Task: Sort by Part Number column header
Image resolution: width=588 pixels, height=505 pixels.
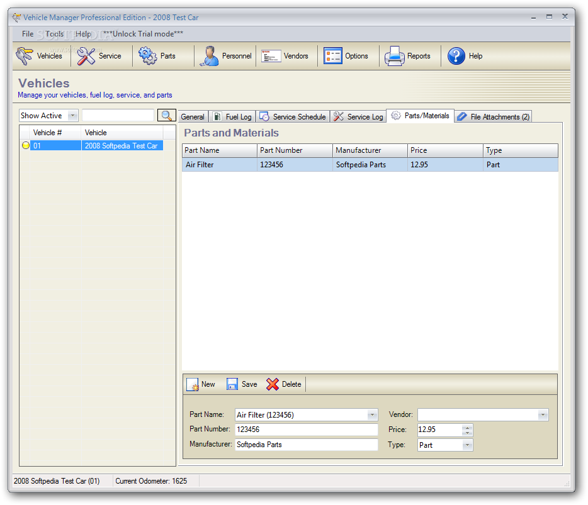Action: pos(295,150)
